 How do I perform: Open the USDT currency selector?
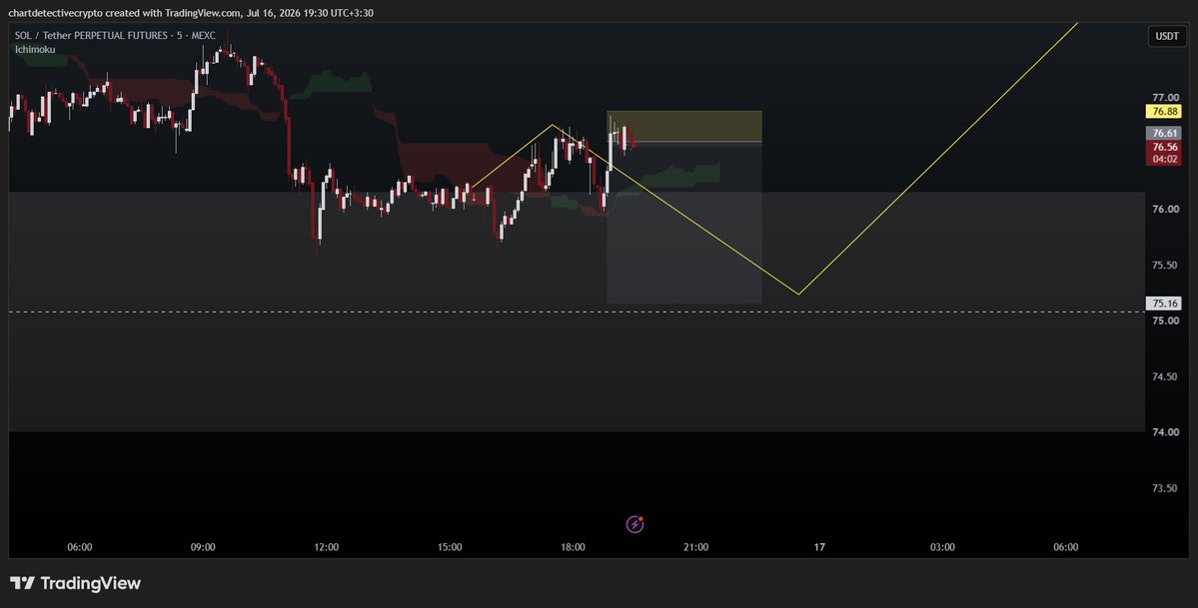point(1167,36)
